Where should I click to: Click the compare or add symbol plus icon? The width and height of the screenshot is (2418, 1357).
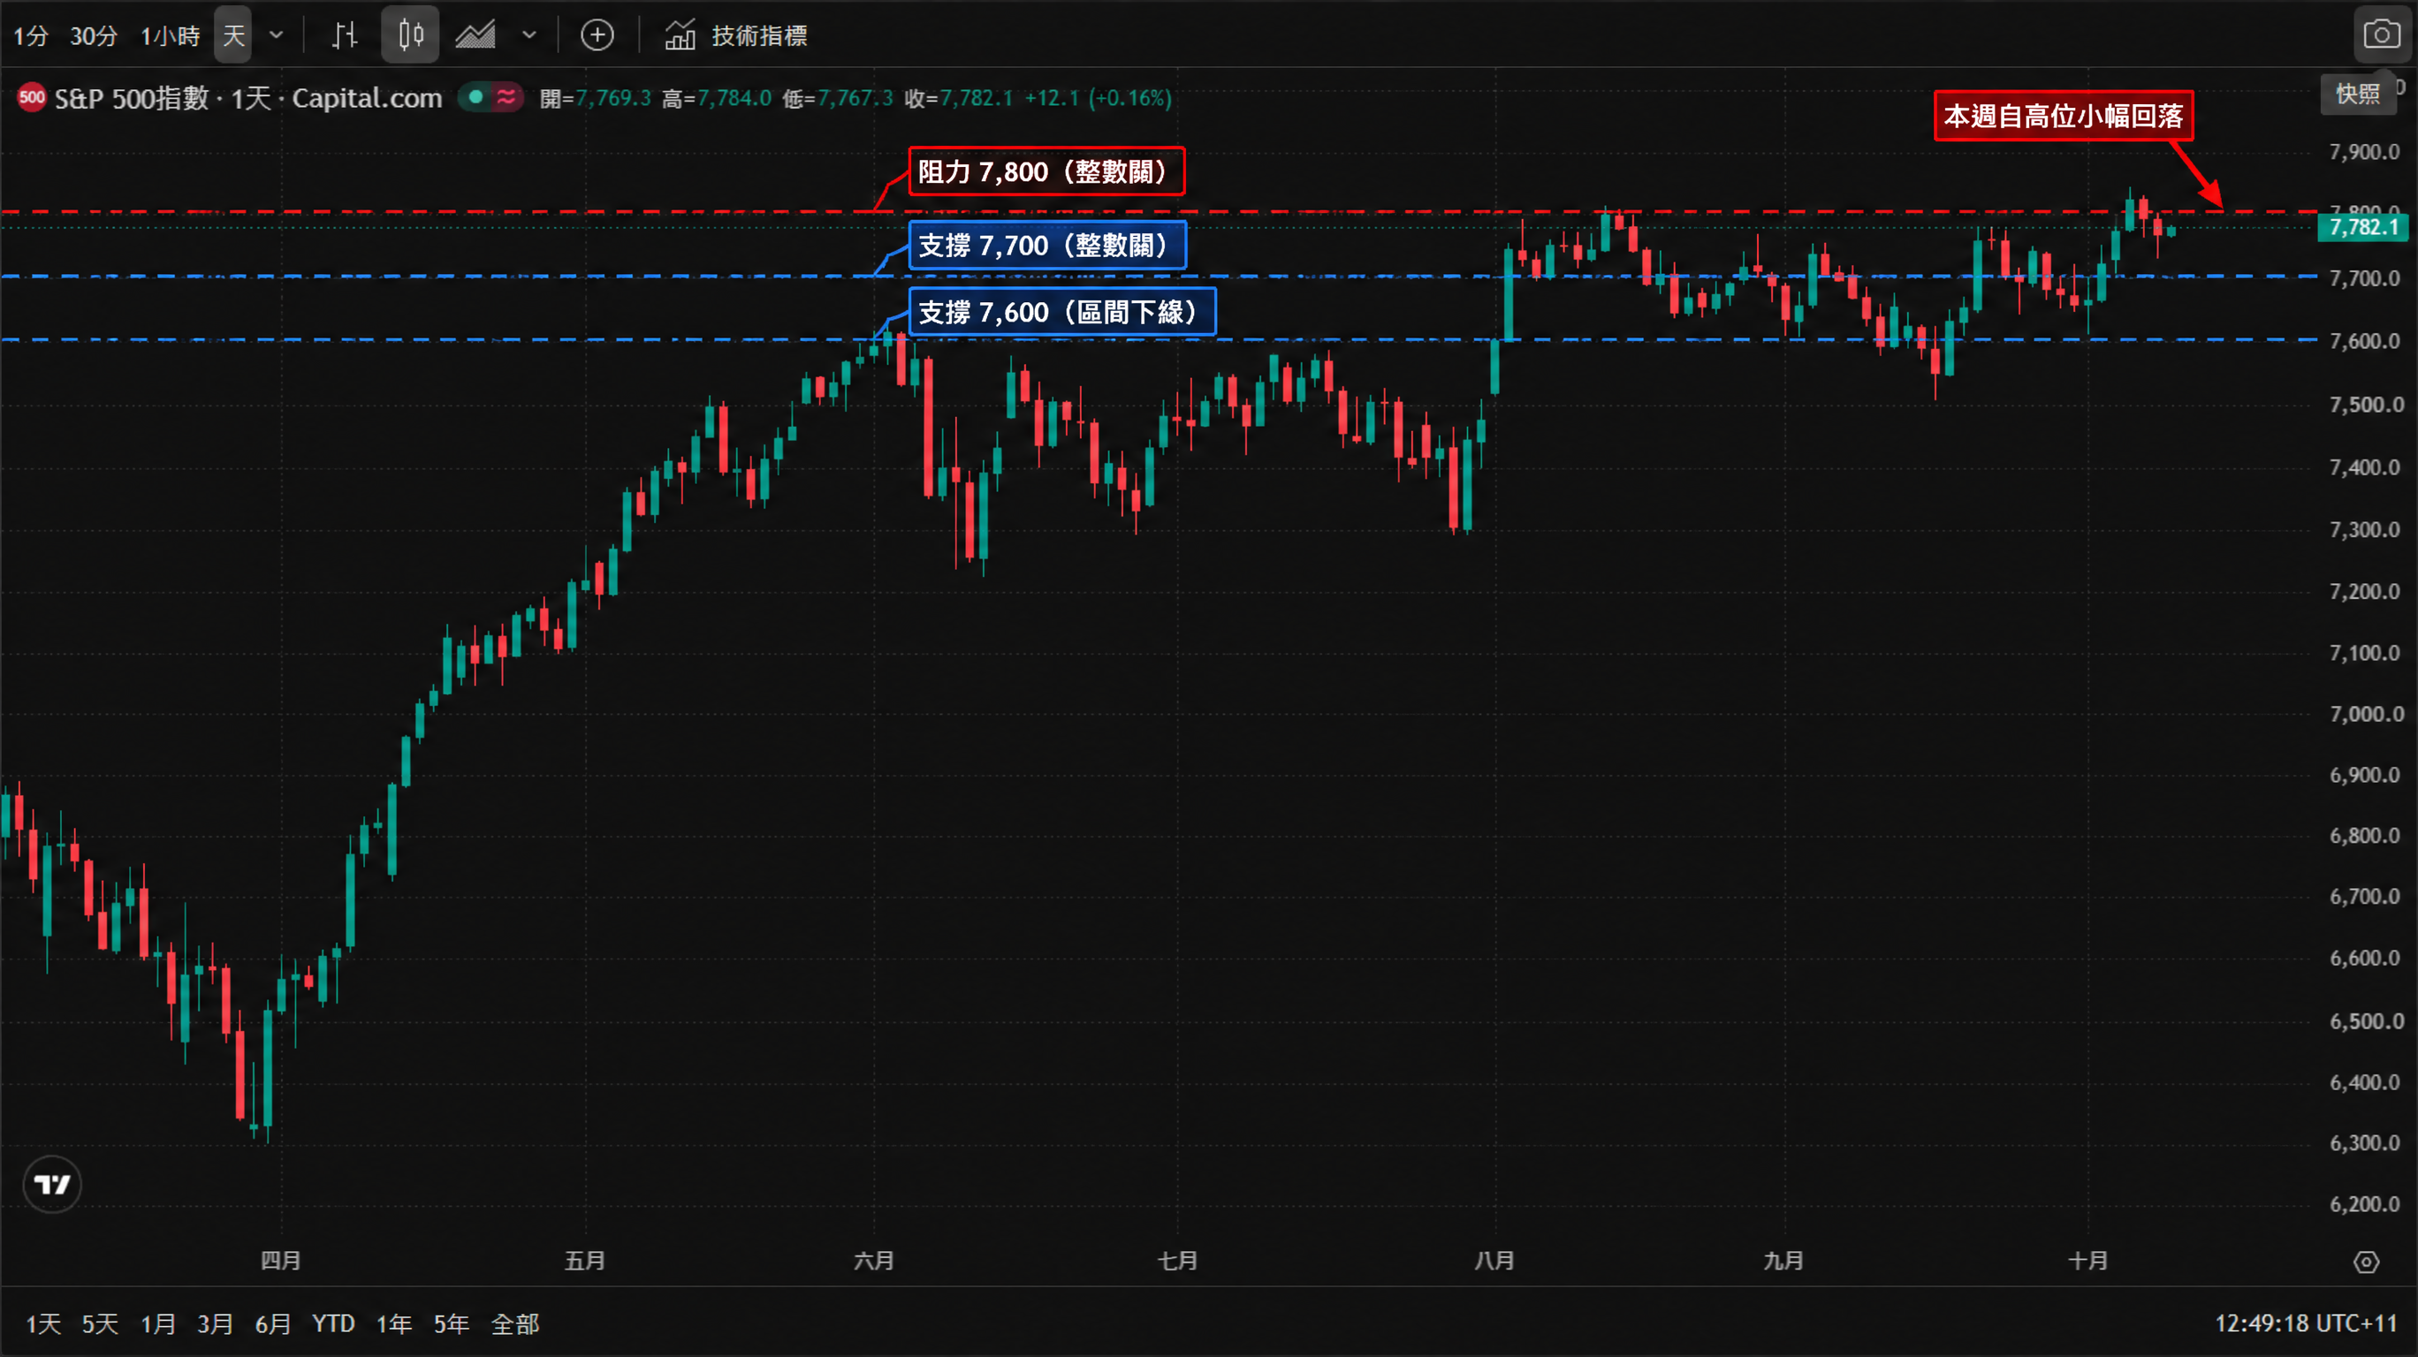point(597,35)
